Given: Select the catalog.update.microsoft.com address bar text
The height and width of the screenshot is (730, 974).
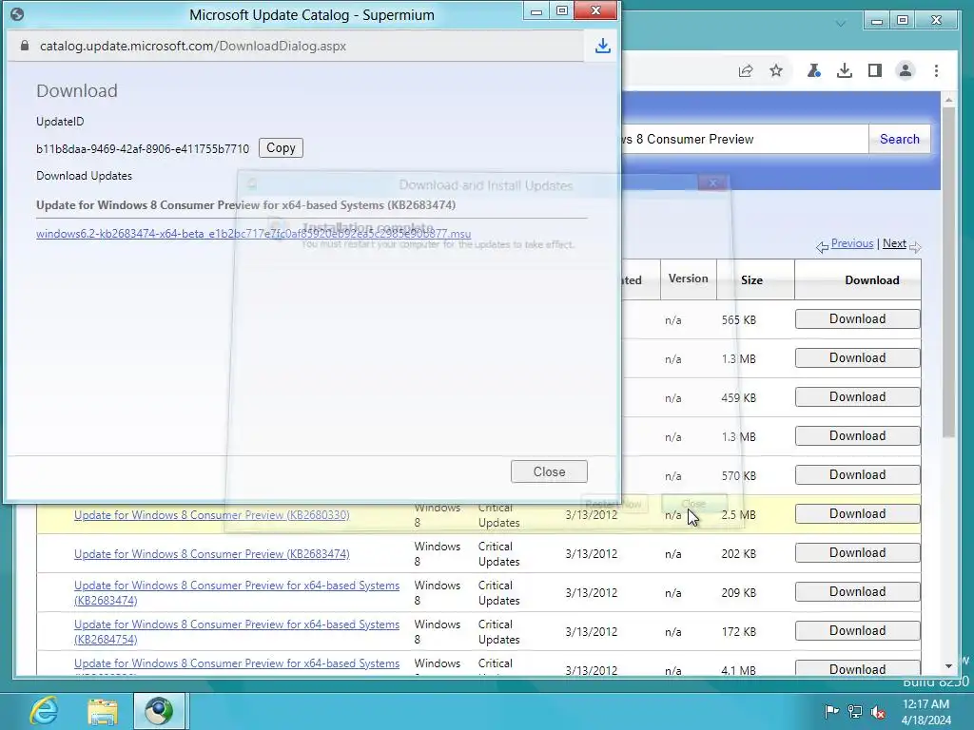Looking at the screenshot, I should [x=192, y=46].
